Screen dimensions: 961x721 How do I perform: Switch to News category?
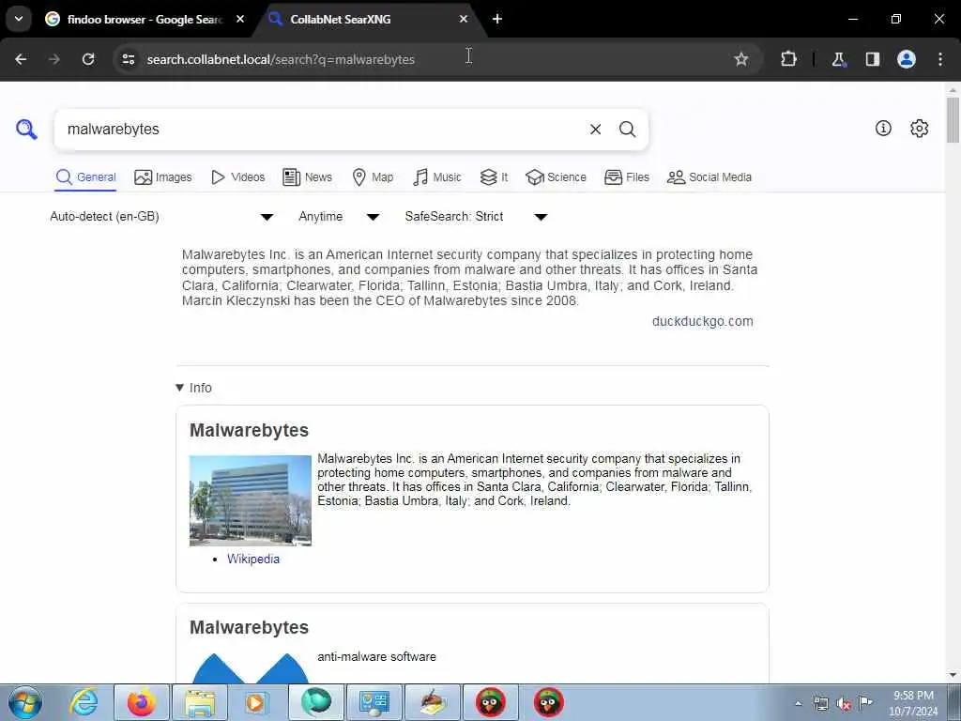307,177
